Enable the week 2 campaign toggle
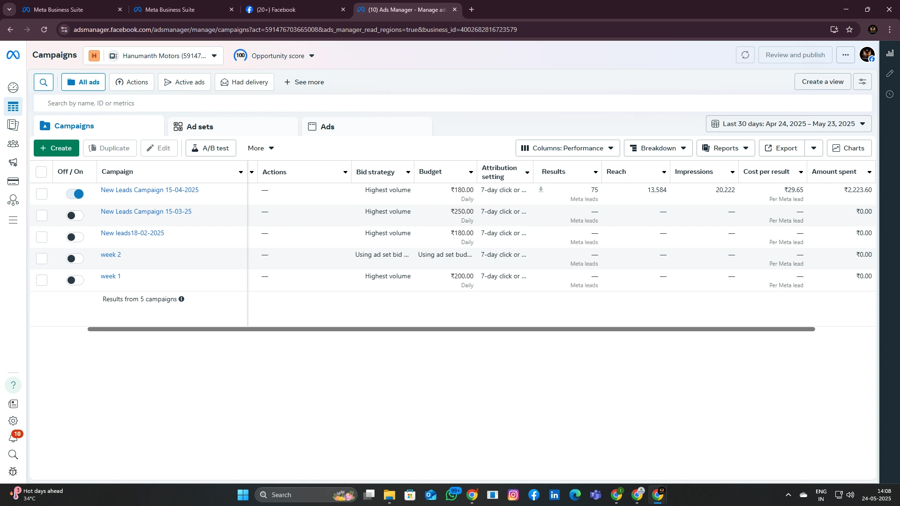Screen dimensions: 900x506 75,259
